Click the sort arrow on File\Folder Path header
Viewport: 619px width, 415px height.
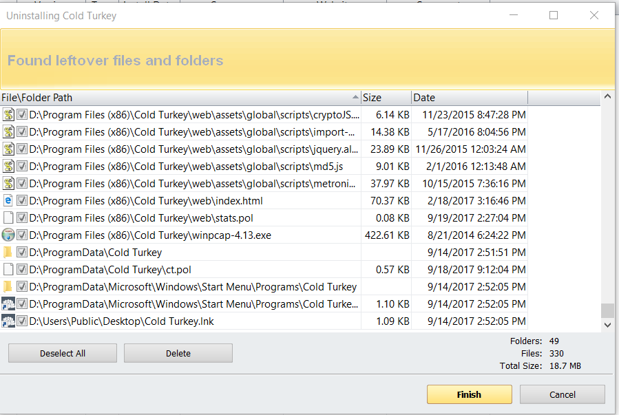click(x=355, y=97)
